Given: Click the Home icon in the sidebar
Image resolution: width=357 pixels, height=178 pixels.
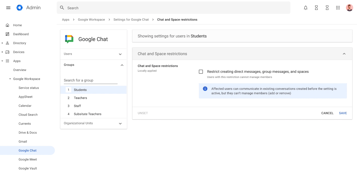Looking at the screenshot, I should (x=8, y=25).
